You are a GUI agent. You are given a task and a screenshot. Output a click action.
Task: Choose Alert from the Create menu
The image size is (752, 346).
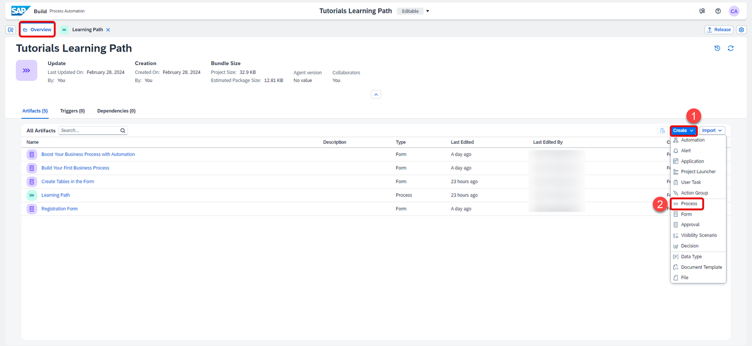click(698, 151)
